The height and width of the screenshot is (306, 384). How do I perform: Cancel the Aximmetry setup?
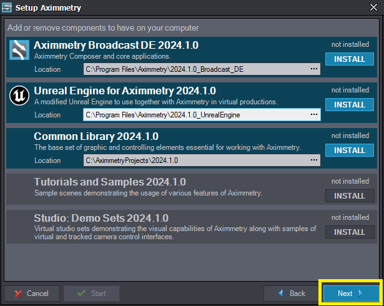pos(31,293)
